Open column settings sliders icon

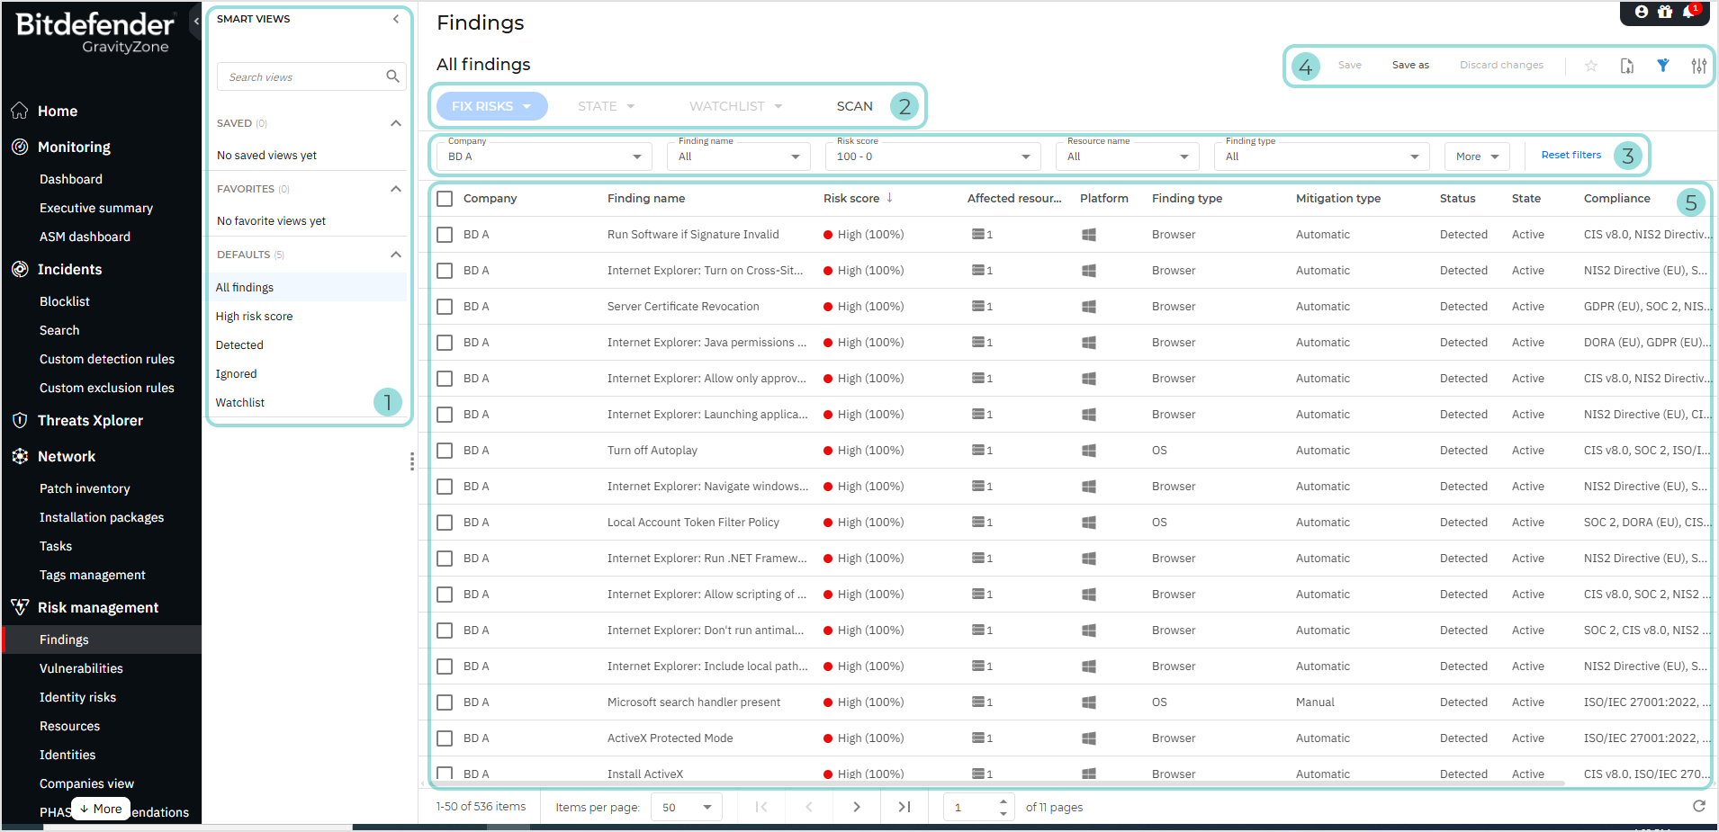(x=1698, y=66)
